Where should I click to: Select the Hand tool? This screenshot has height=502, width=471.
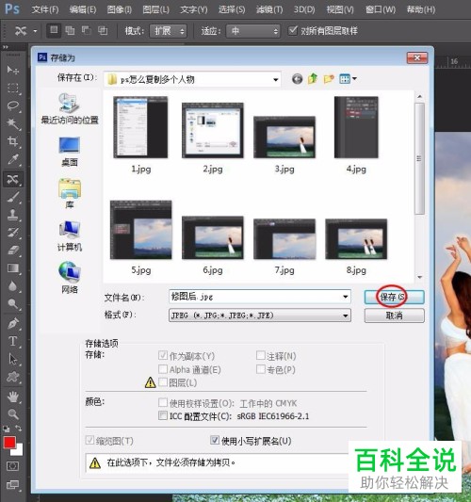tap(13, 397)
